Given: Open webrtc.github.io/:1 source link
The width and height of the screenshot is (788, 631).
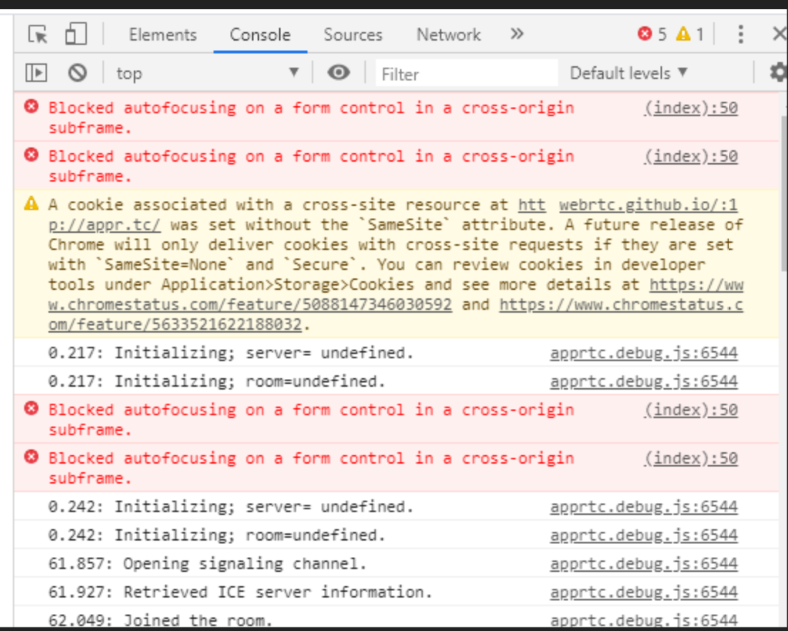Looking at the screenshot, I should (x=648, y=204).
